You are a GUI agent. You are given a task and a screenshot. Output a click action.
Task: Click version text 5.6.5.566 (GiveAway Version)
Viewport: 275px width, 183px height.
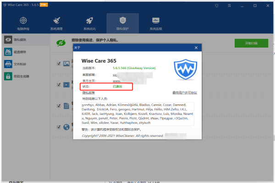[134, 68]
